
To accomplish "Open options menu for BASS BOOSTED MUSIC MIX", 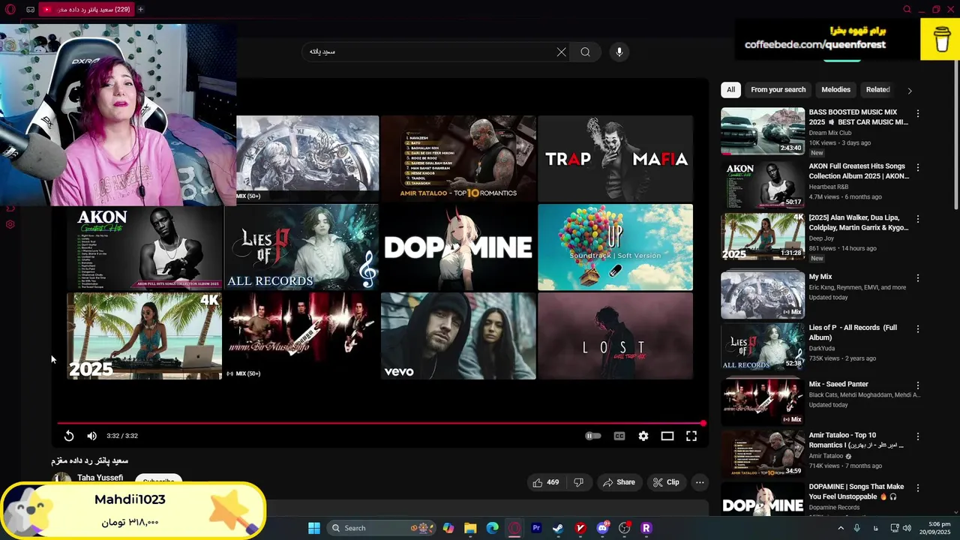I will (918, 113).
